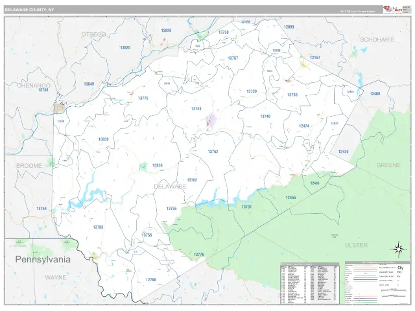
Task: Select the 'DELAWARE COUNTY, NY' map title
Action: tap(29, 10)
